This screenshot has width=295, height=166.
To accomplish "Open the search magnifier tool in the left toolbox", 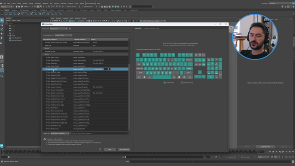I will pos(2,76).
